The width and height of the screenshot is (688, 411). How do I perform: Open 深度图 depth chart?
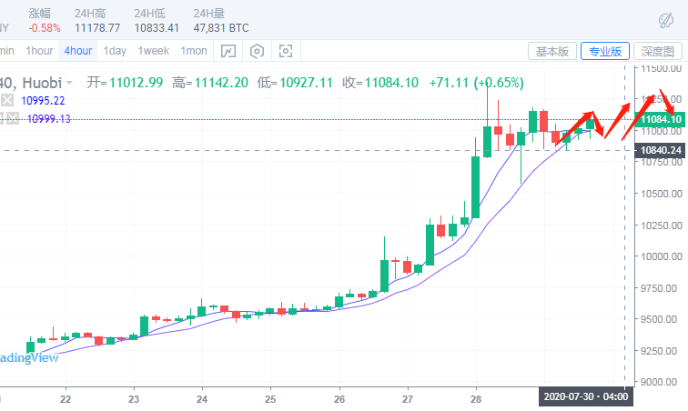point(658,52)
